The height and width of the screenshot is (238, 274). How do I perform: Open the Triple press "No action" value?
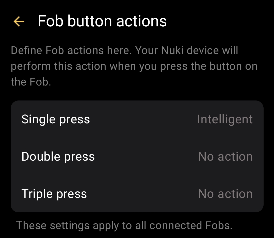pos(225,194)
